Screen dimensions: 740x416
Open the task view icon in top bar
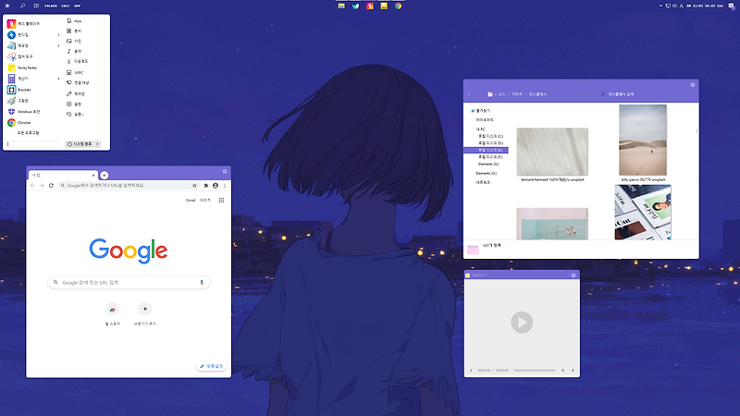[x=36, y=6]
